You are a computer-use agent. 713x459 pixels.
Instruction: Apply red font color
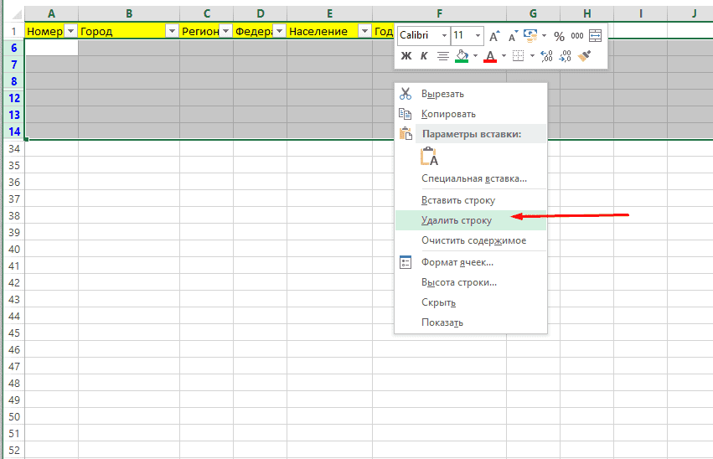pyautogui.click(x=490, y=56)
